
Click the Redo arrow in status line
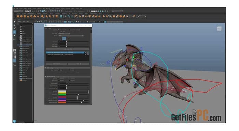pyautogui.click(x=35, y=11)
